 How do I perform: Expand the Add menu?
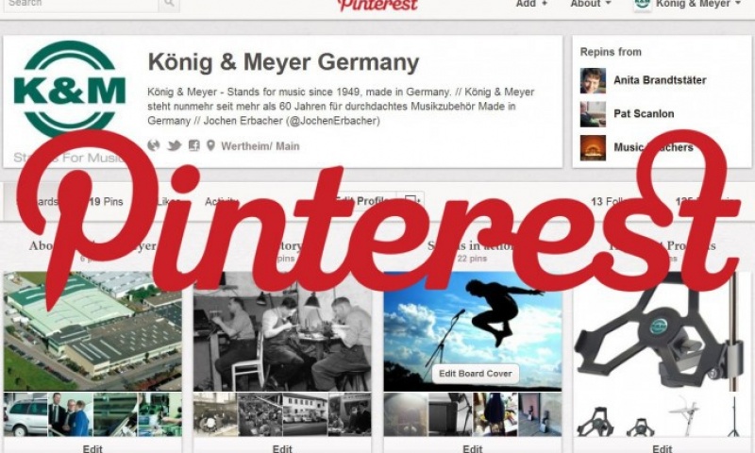(531, 4)
